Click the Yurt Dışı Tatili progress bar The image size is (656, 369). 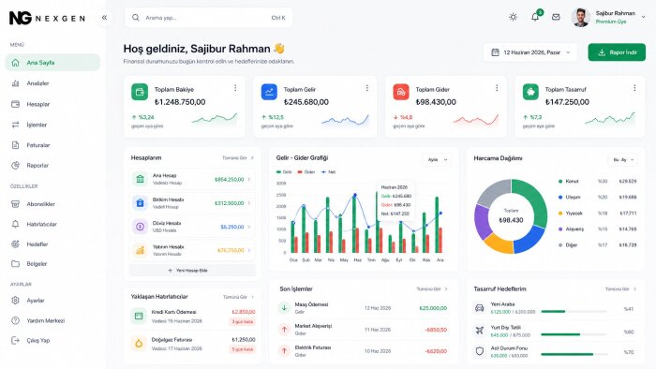[574, 334]
